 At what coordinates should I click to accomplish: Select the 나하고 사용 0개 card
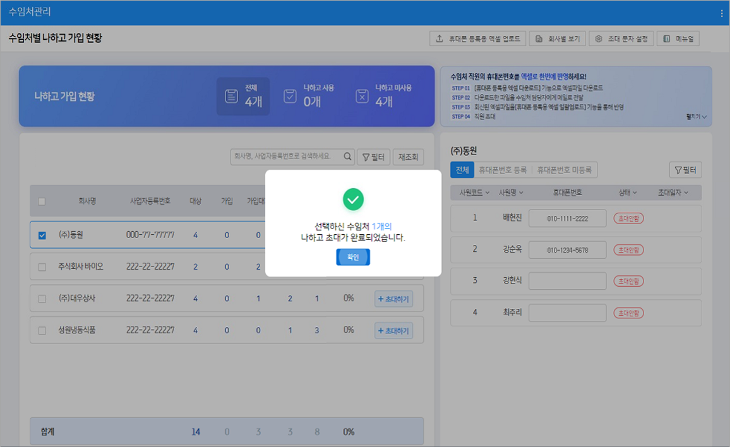309,97
